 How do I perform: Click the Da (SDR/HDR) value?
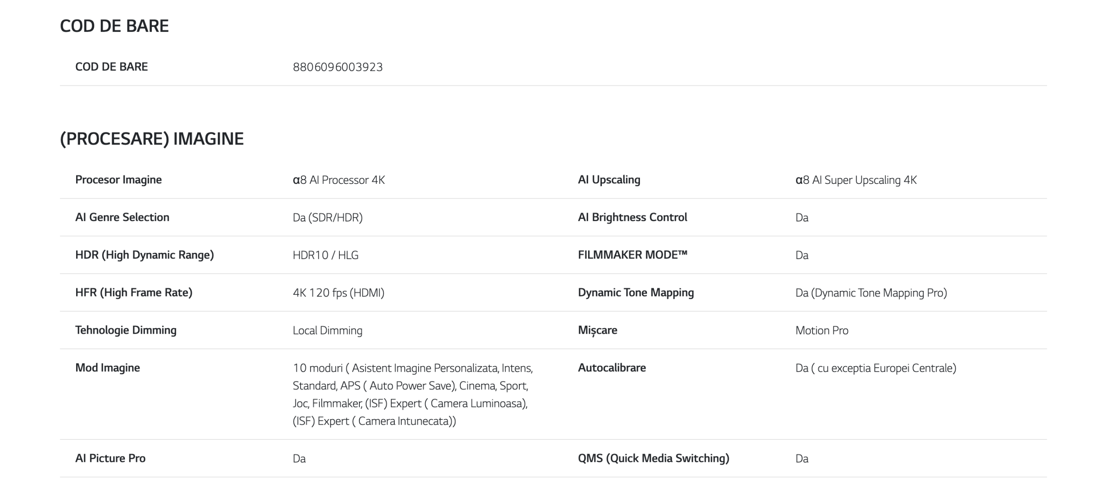pos(328,218)
